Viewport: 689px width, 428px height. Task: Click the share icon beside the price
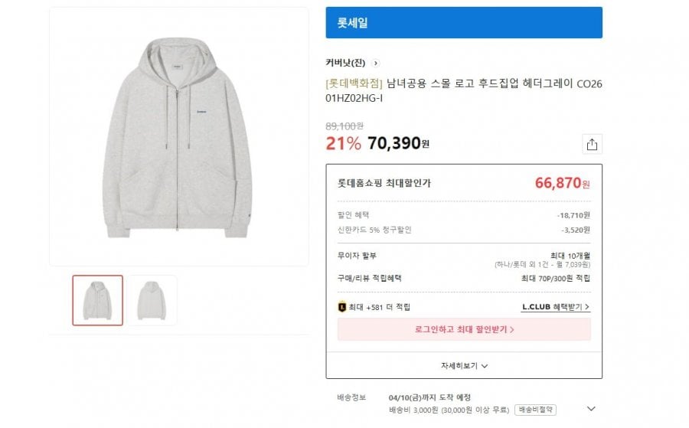[591, 144]
